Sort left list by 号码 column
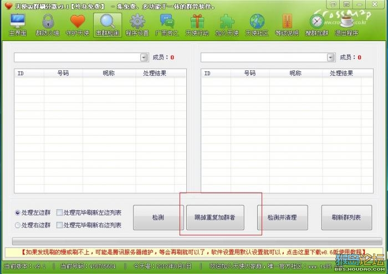 click(x=63, y=74)
